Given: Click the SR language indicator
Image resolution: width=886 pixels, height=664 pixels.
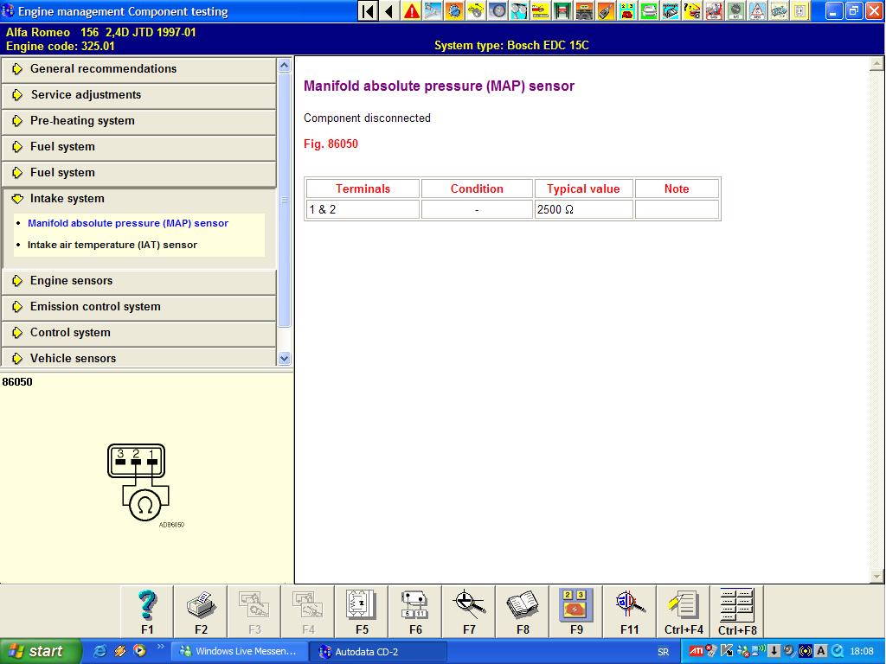Looking at the screenshot, I should 664,652.
